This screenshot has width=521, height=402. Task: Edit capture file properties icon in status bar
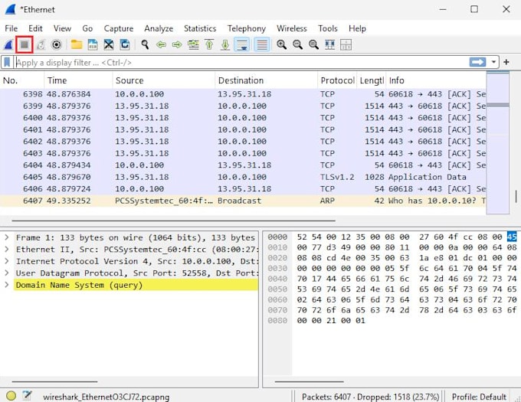click(28, 396)
